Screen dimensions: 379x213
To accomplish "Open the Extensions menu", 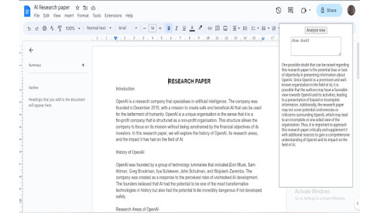I will coord(113,16).
